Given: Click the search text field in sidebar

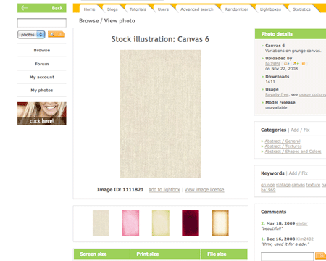Looking at the screenshot, I should click(42, 23).
